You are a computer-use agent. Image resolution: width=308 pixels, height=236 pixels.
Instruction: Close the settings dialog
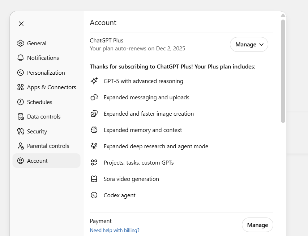[x=21, y=24]
